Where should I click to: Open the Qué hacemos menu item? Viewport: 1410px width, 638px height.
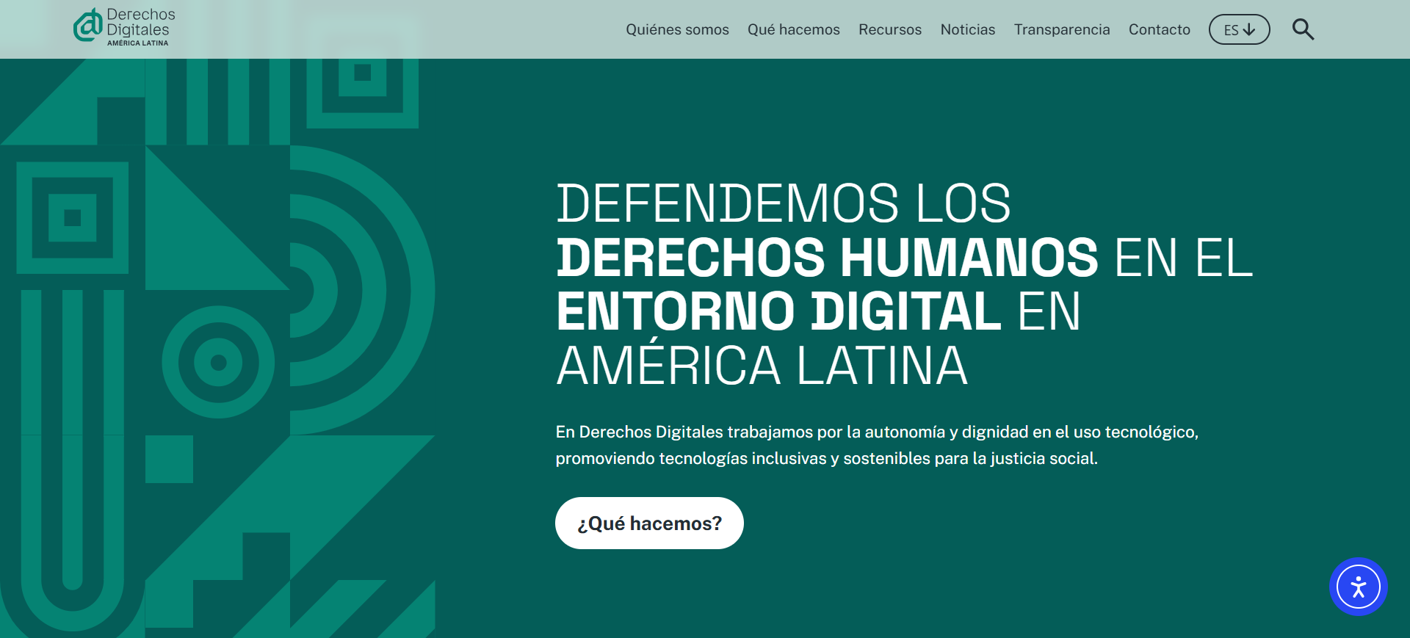(x=793, y=29)
